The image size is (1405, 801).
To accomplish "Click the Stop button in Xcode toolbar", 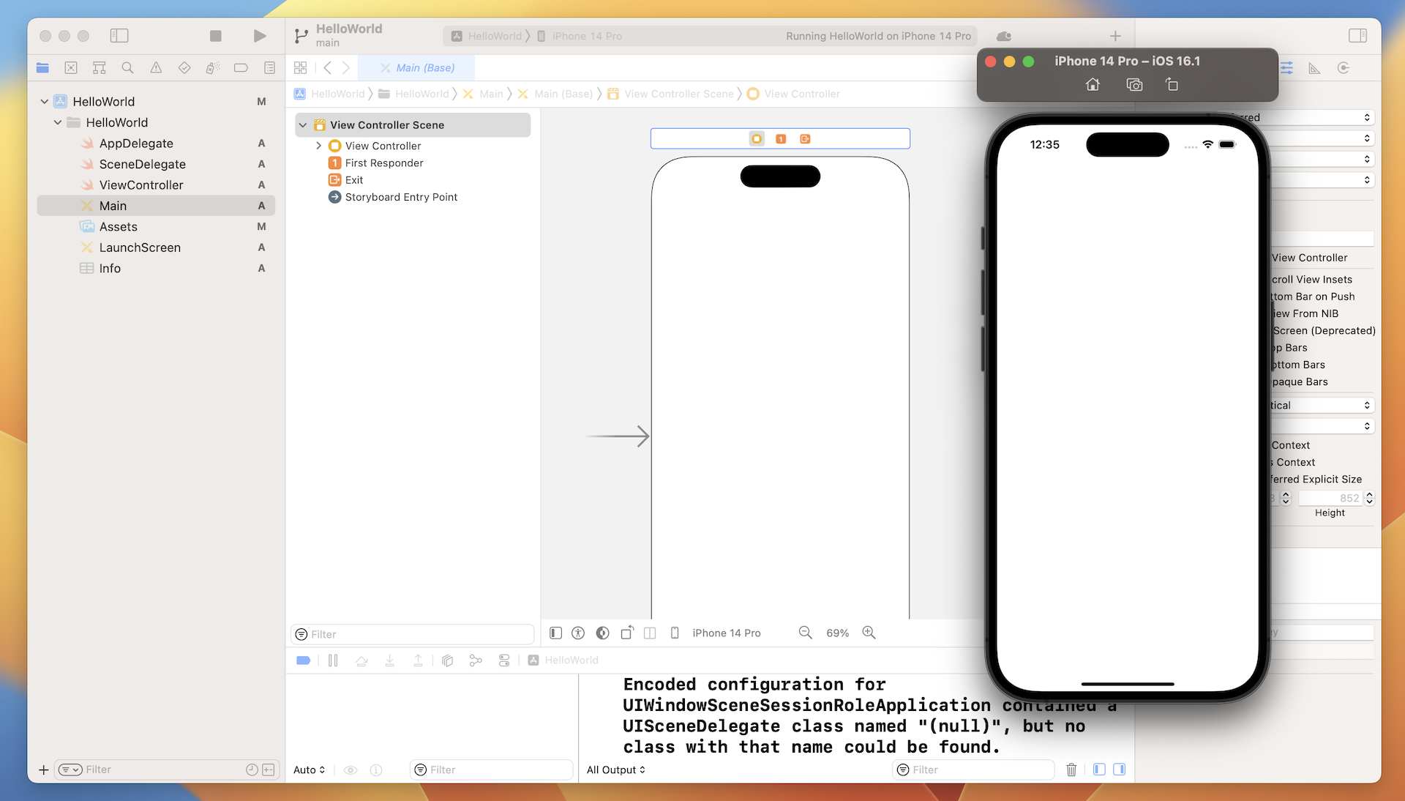I will (215, 36).
